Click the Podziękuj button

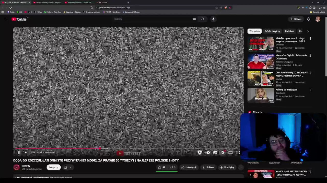[x=227, y=167]
